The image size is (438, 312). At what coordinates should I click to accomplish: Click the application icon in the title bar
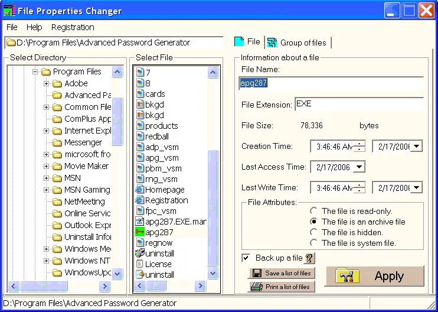(x=9, y=11)
